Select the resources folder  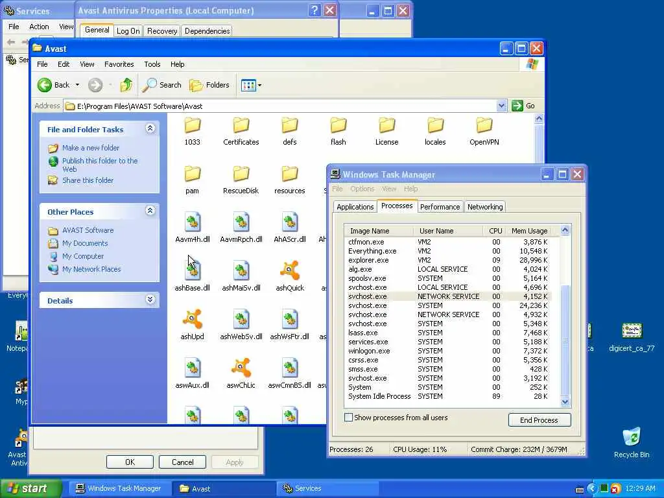(290, 180)
